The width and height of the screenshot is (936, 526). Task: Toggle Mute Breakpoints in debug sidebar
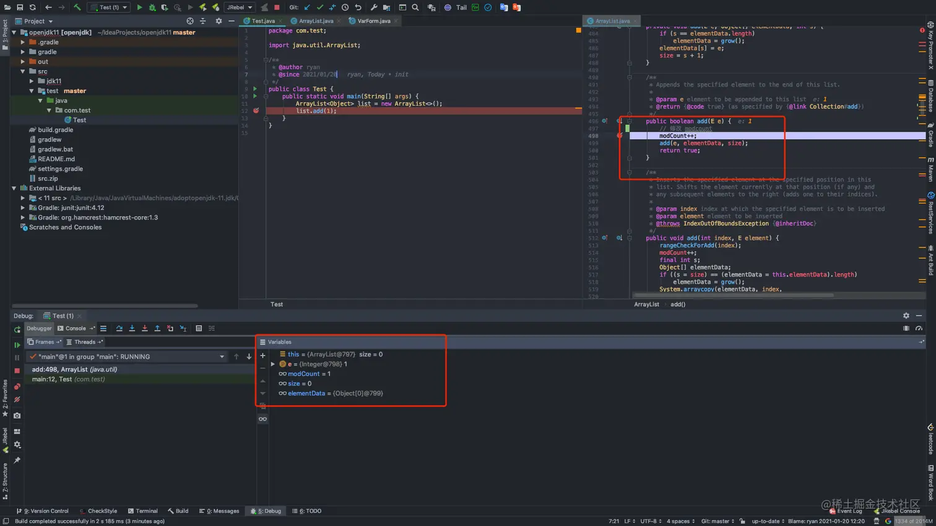[17, 399]
